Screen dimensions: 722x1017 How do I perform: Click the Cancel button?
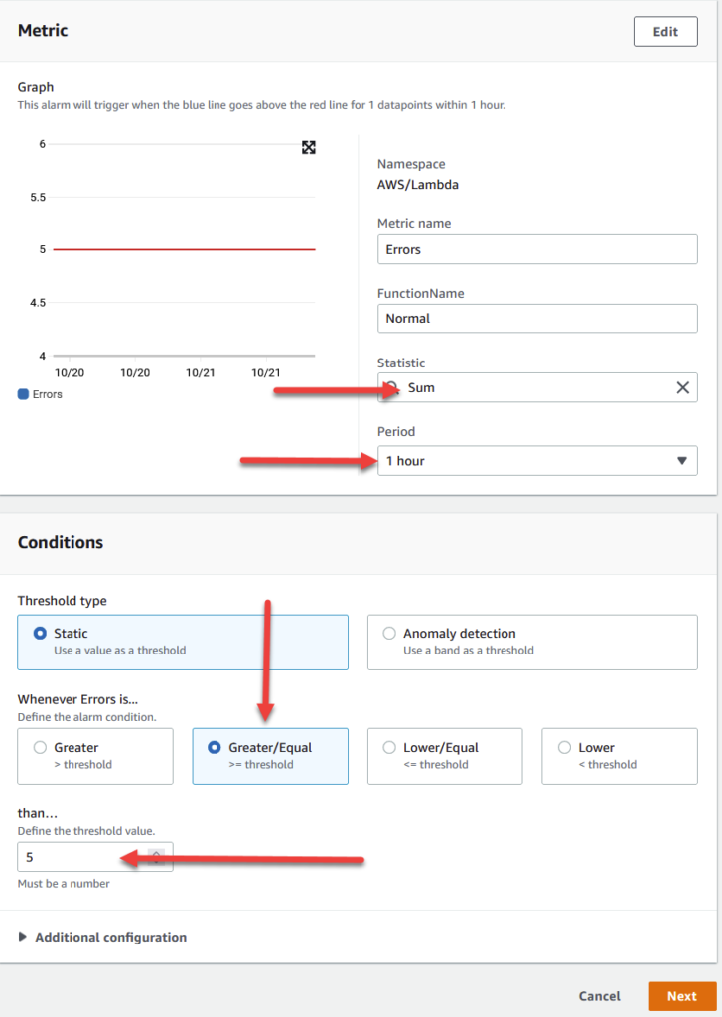[x=599, y=996]
